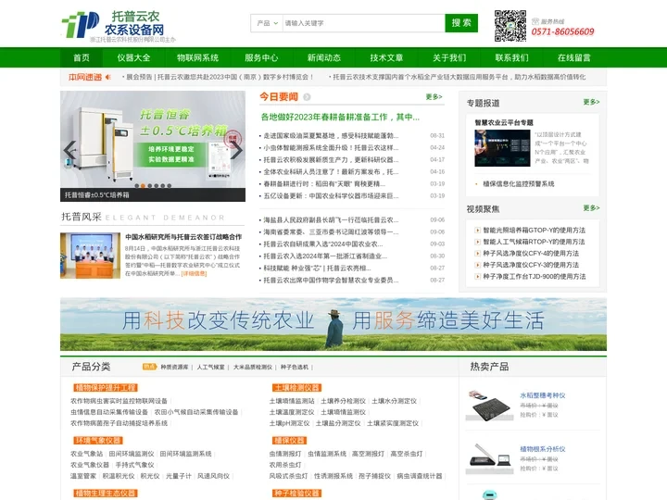Open headline 各地做好2023年春耕备耕准备工作

pyautogui.click(x=340, y=117)
